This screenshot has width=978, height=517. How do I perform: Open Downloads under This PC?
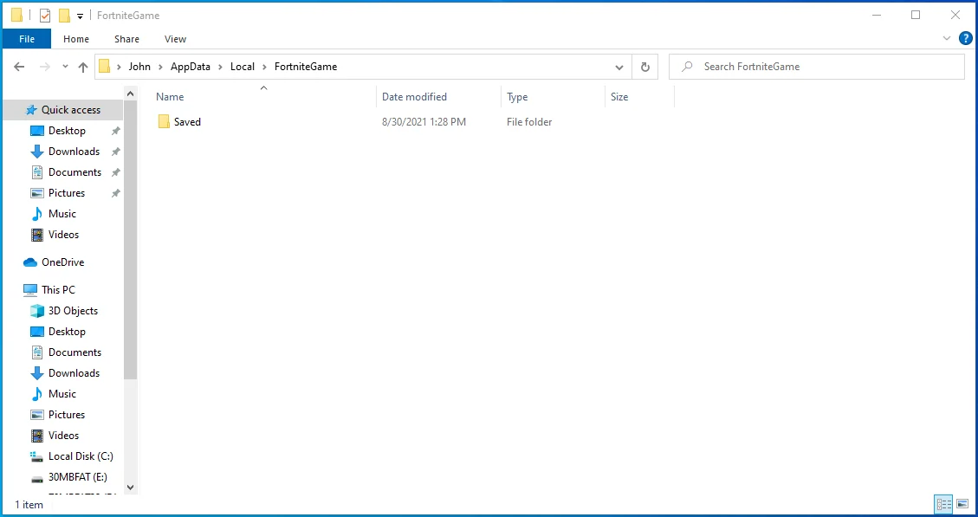[74, 373]
